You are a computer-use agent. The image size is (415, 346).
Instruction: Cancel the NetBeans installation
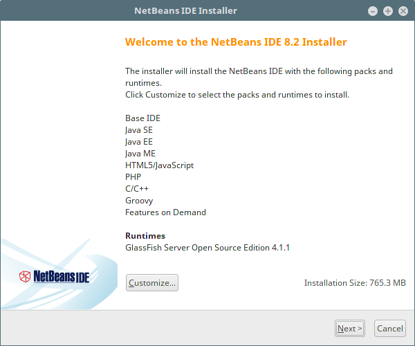[x=390, y=328]
